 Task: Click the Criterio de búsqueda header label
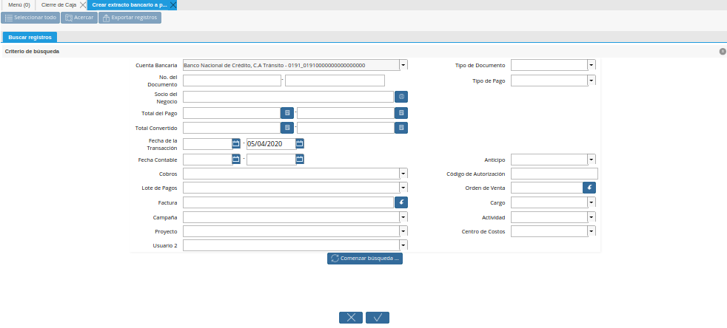(x=32, y=52)
